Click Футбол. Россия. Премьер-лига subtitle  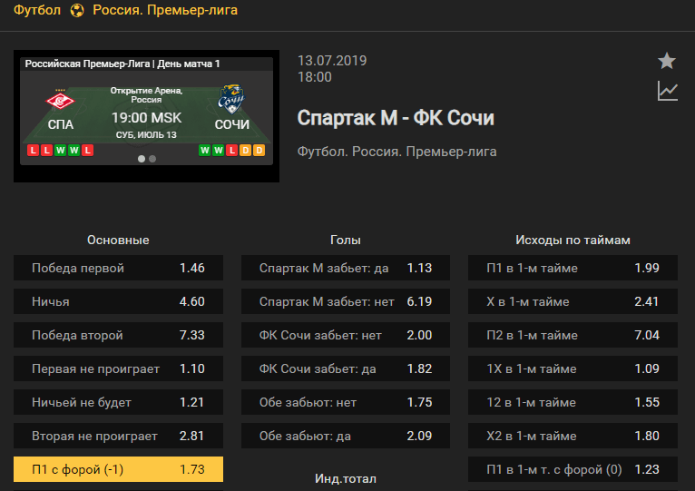396,152
